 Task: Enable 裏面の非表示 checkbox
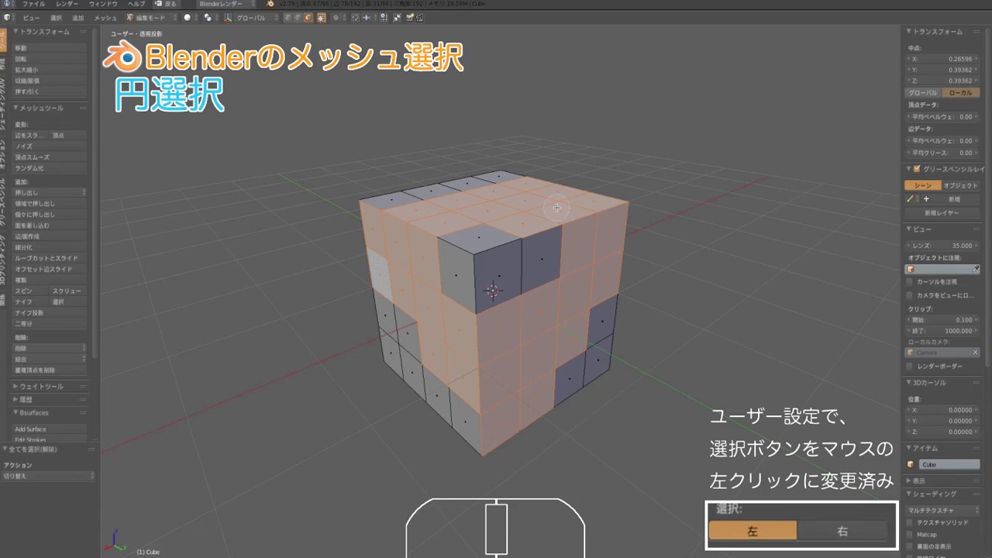911,546
